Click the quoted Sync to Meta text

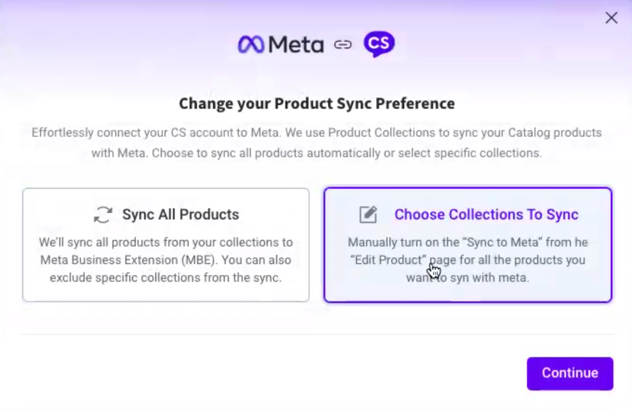point(479,242)
